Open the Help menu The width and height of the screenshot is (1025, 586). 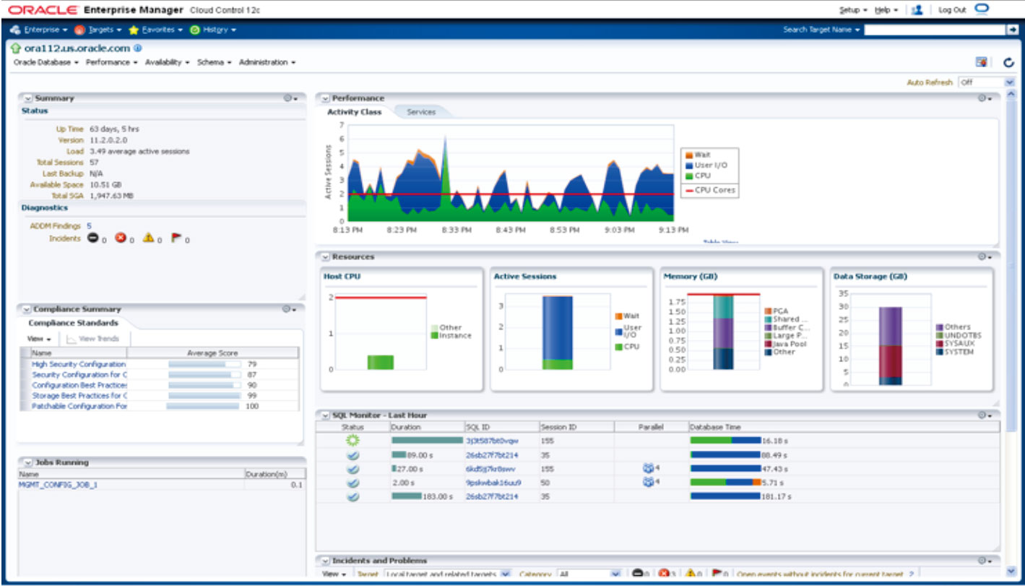886,10
